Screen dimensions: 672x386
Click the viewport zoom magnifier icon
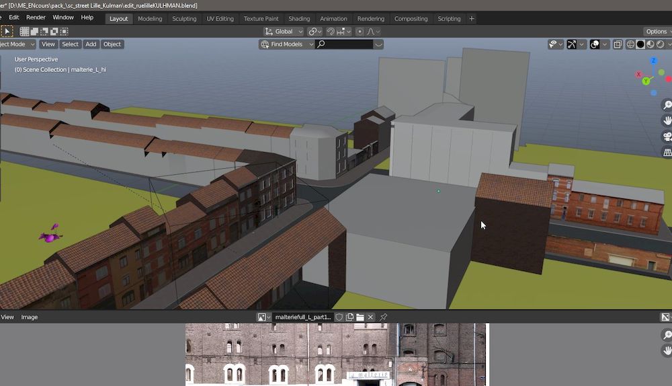tap(667, 105)
